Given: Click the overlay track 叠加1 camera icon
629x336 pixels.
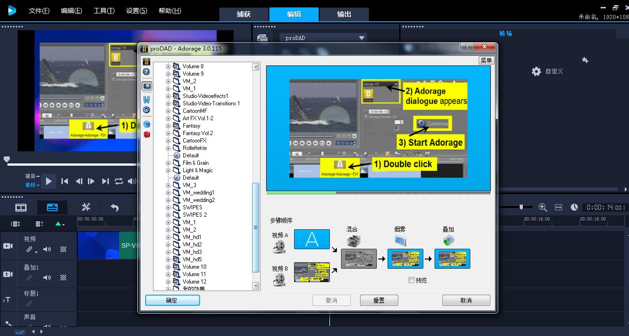Looking at the screenshot, I should click(x=8, y=274).
